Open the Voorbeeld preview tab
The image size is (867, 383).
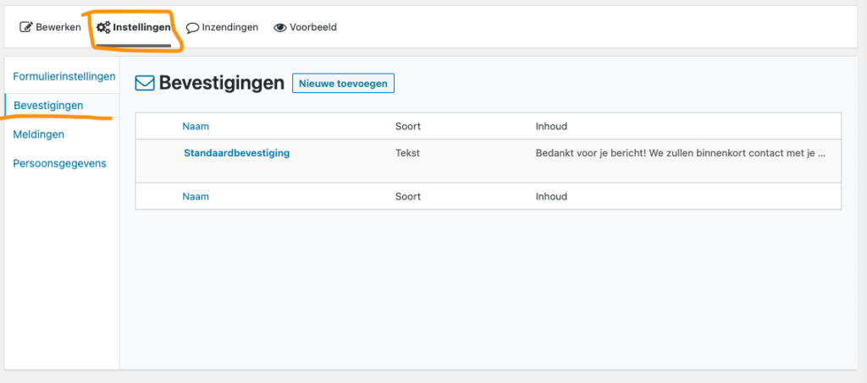tap(305, 27)
